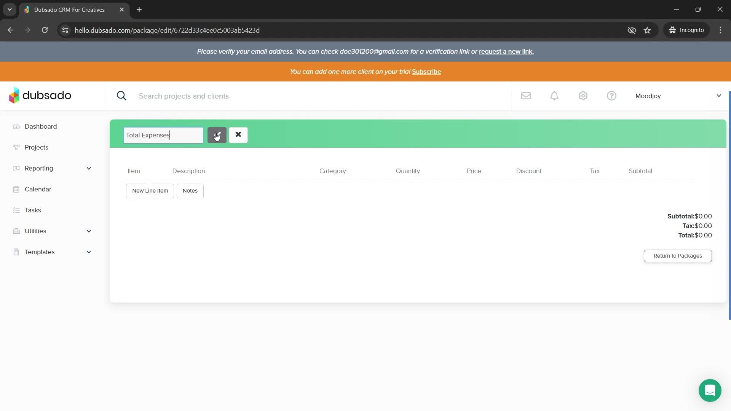Open the tab search dropdown arrow

(x=10, y=10)
